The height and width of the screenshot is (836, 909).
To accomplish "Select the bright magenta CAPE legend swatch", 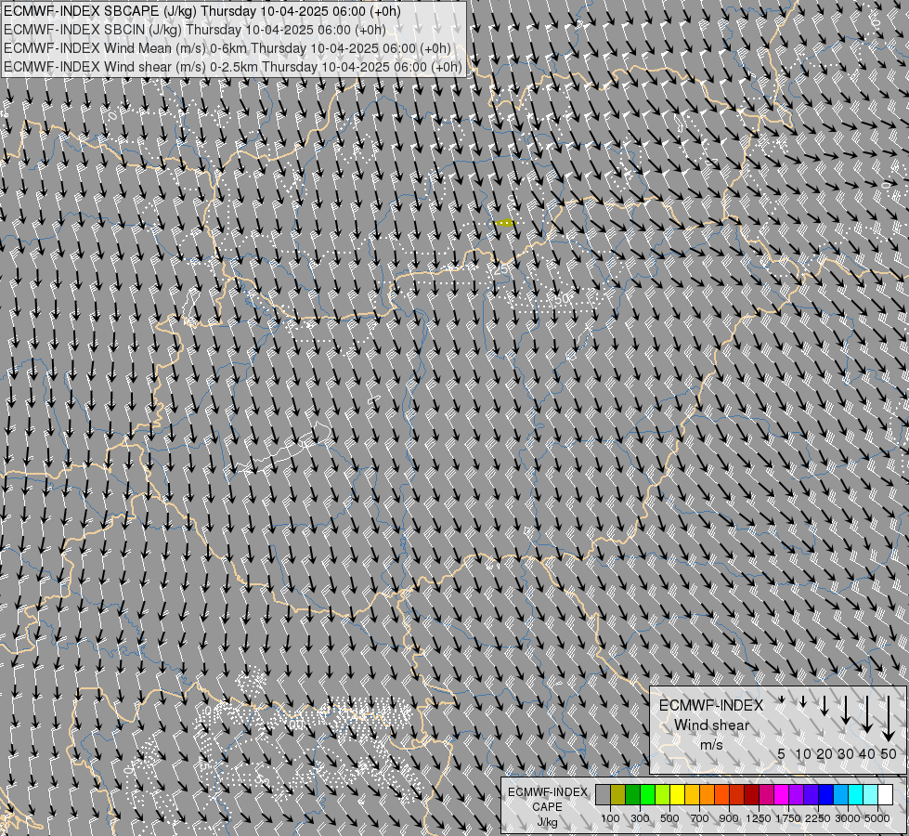I will click(781, 795).
